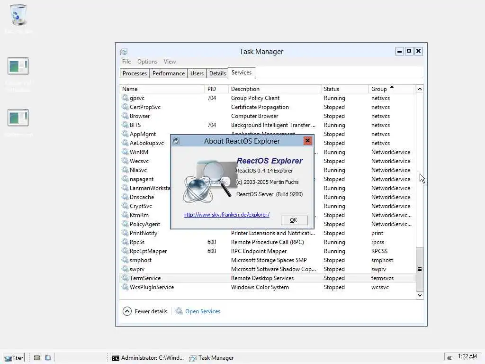Click the smphost service gear icon

point(125,260)
